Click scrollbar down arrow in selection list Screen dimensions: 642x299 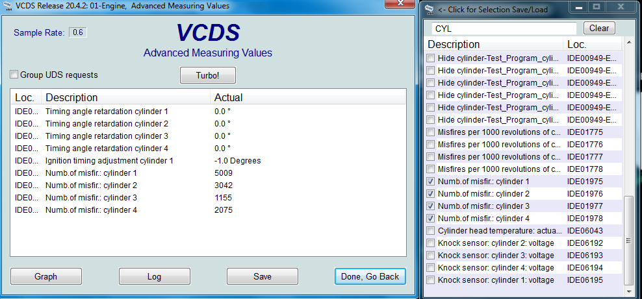click(x=628, y=291)
